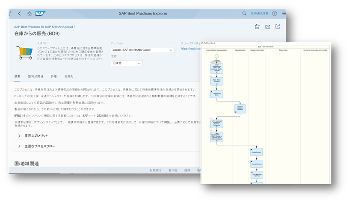This screenshot has width=349, height=202.
Task: Send by email using envelope icon
Action: [268, 27]
